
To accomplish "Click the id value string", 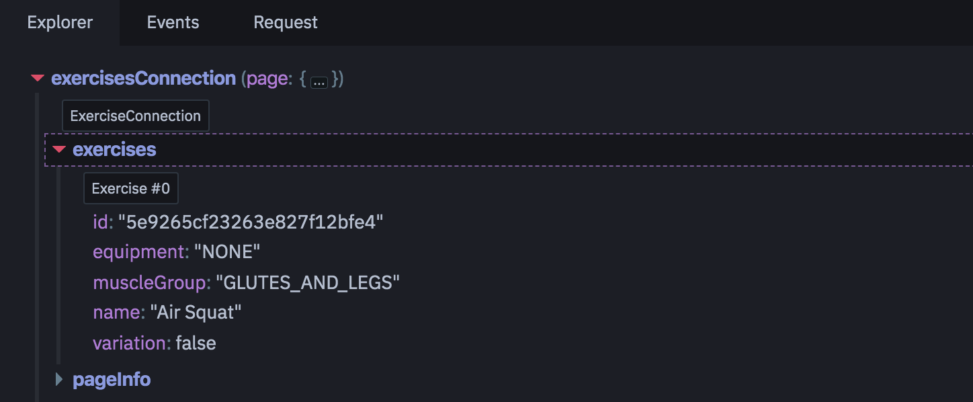I will click(251, 221).
